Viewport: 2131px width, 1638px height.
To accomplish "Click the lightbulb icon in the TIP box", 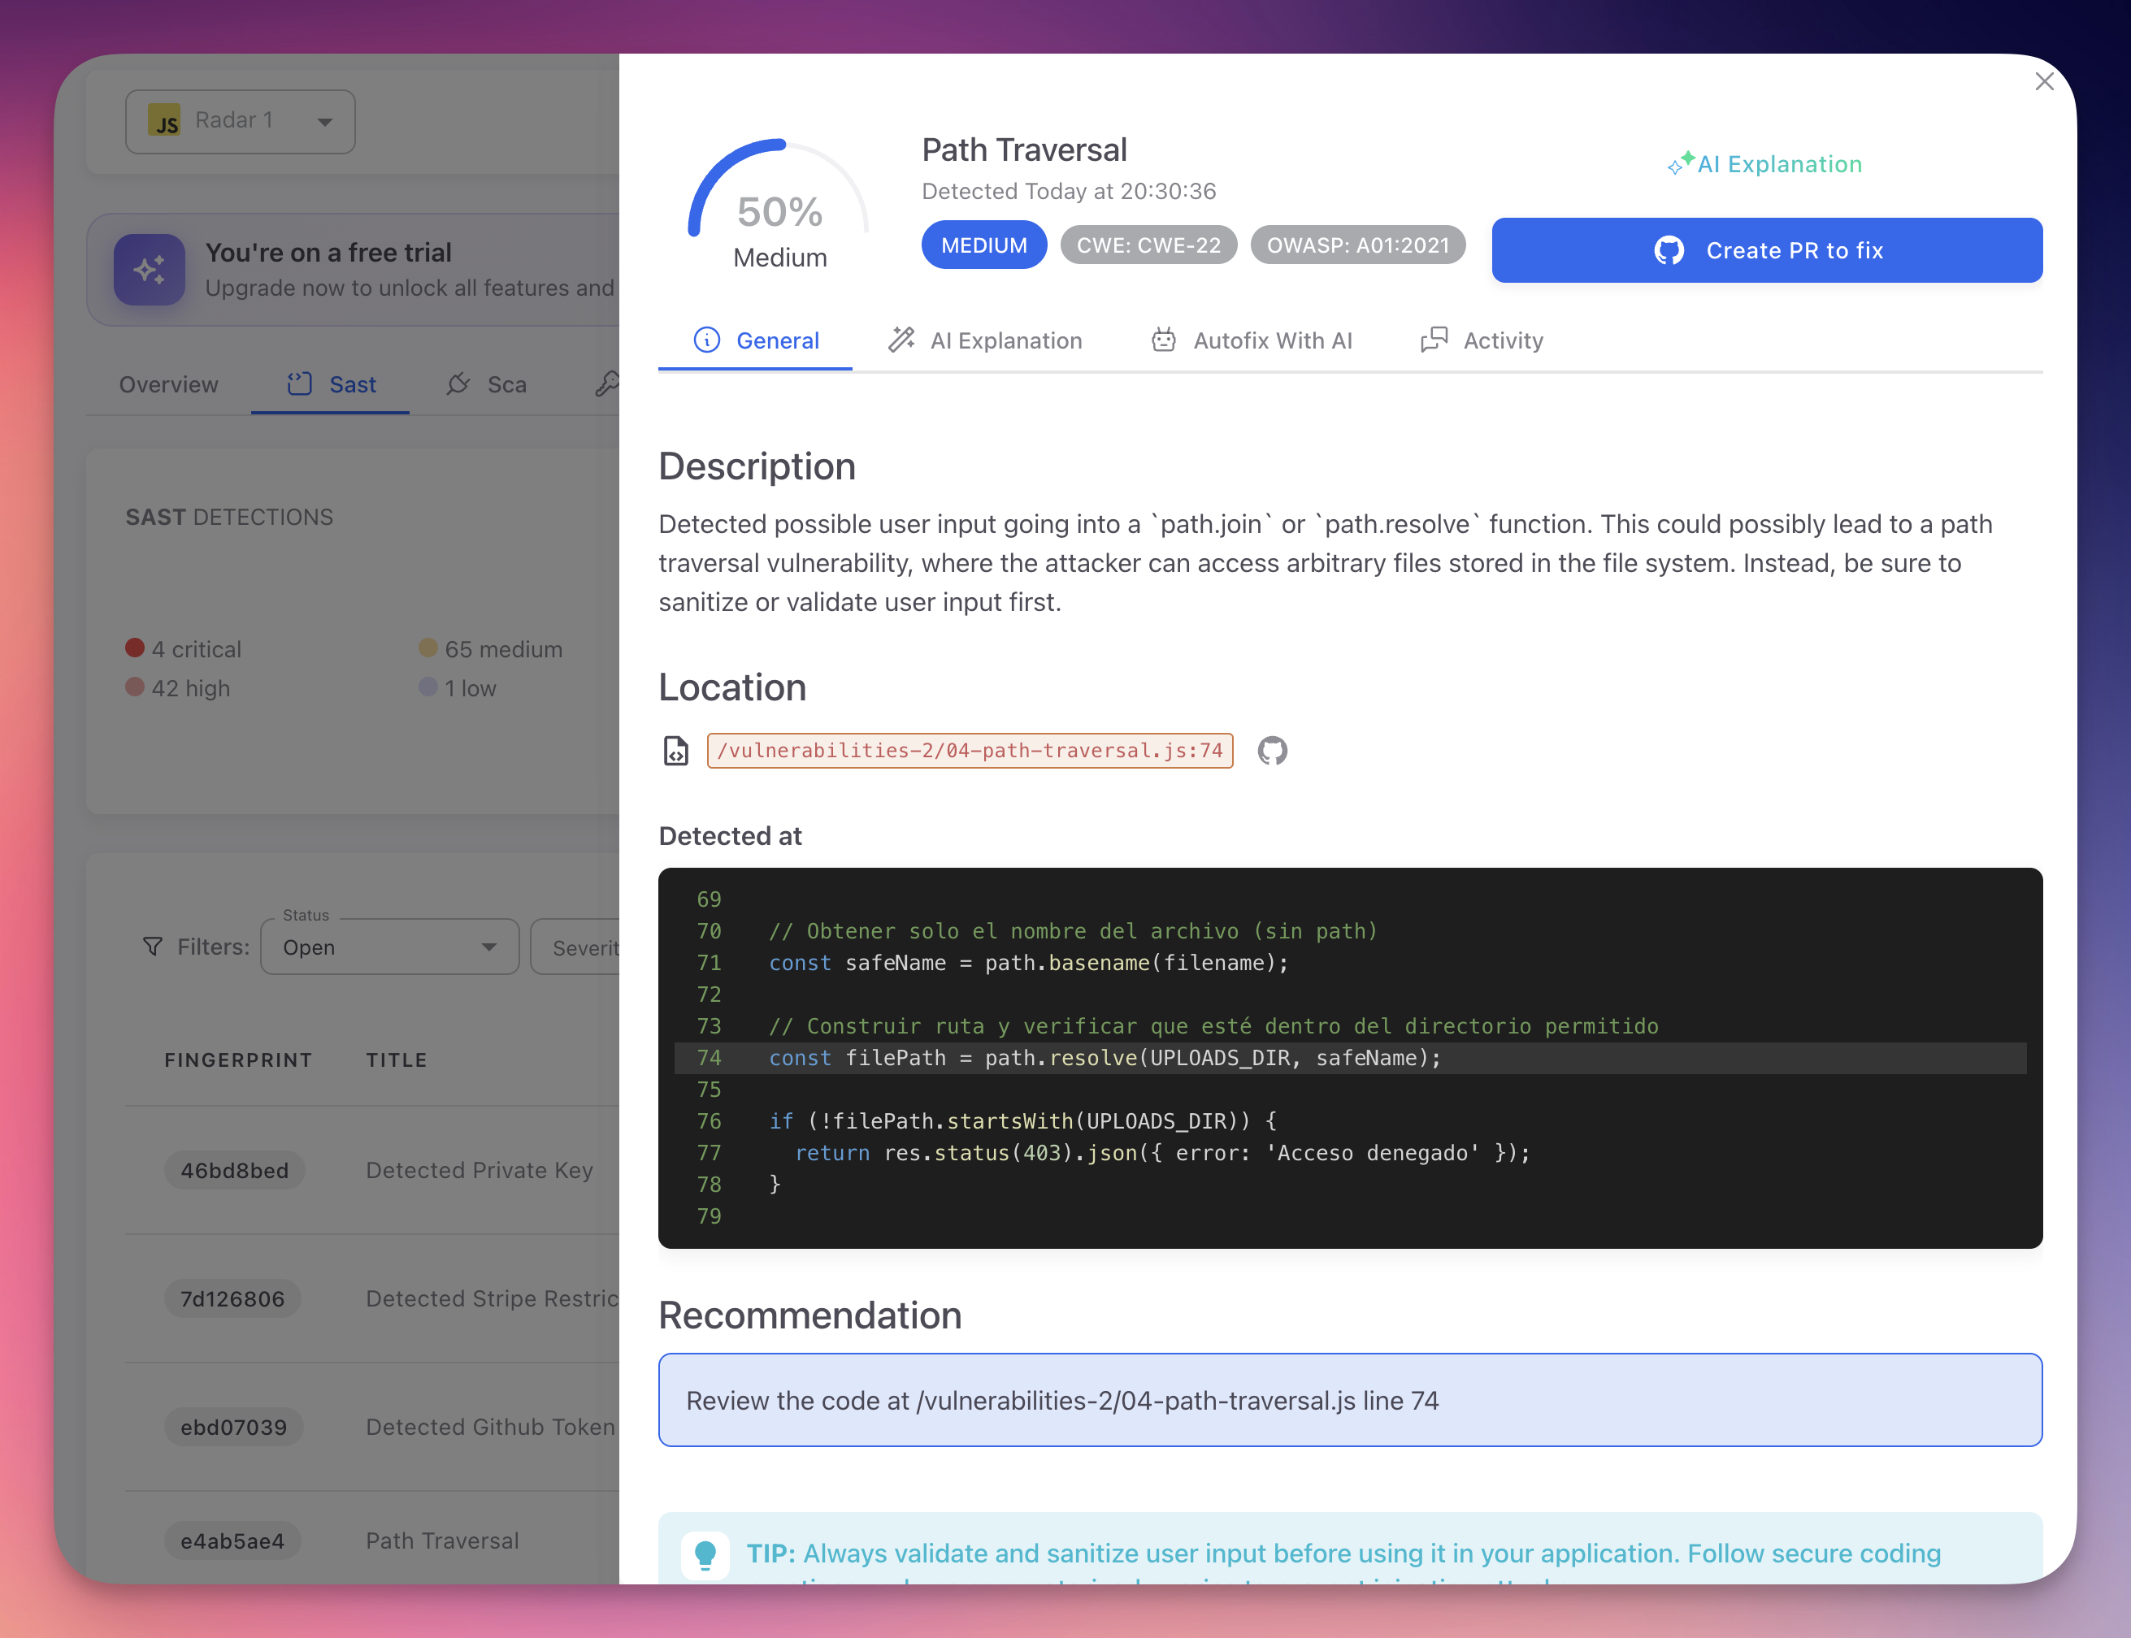I will (706, 1553).
